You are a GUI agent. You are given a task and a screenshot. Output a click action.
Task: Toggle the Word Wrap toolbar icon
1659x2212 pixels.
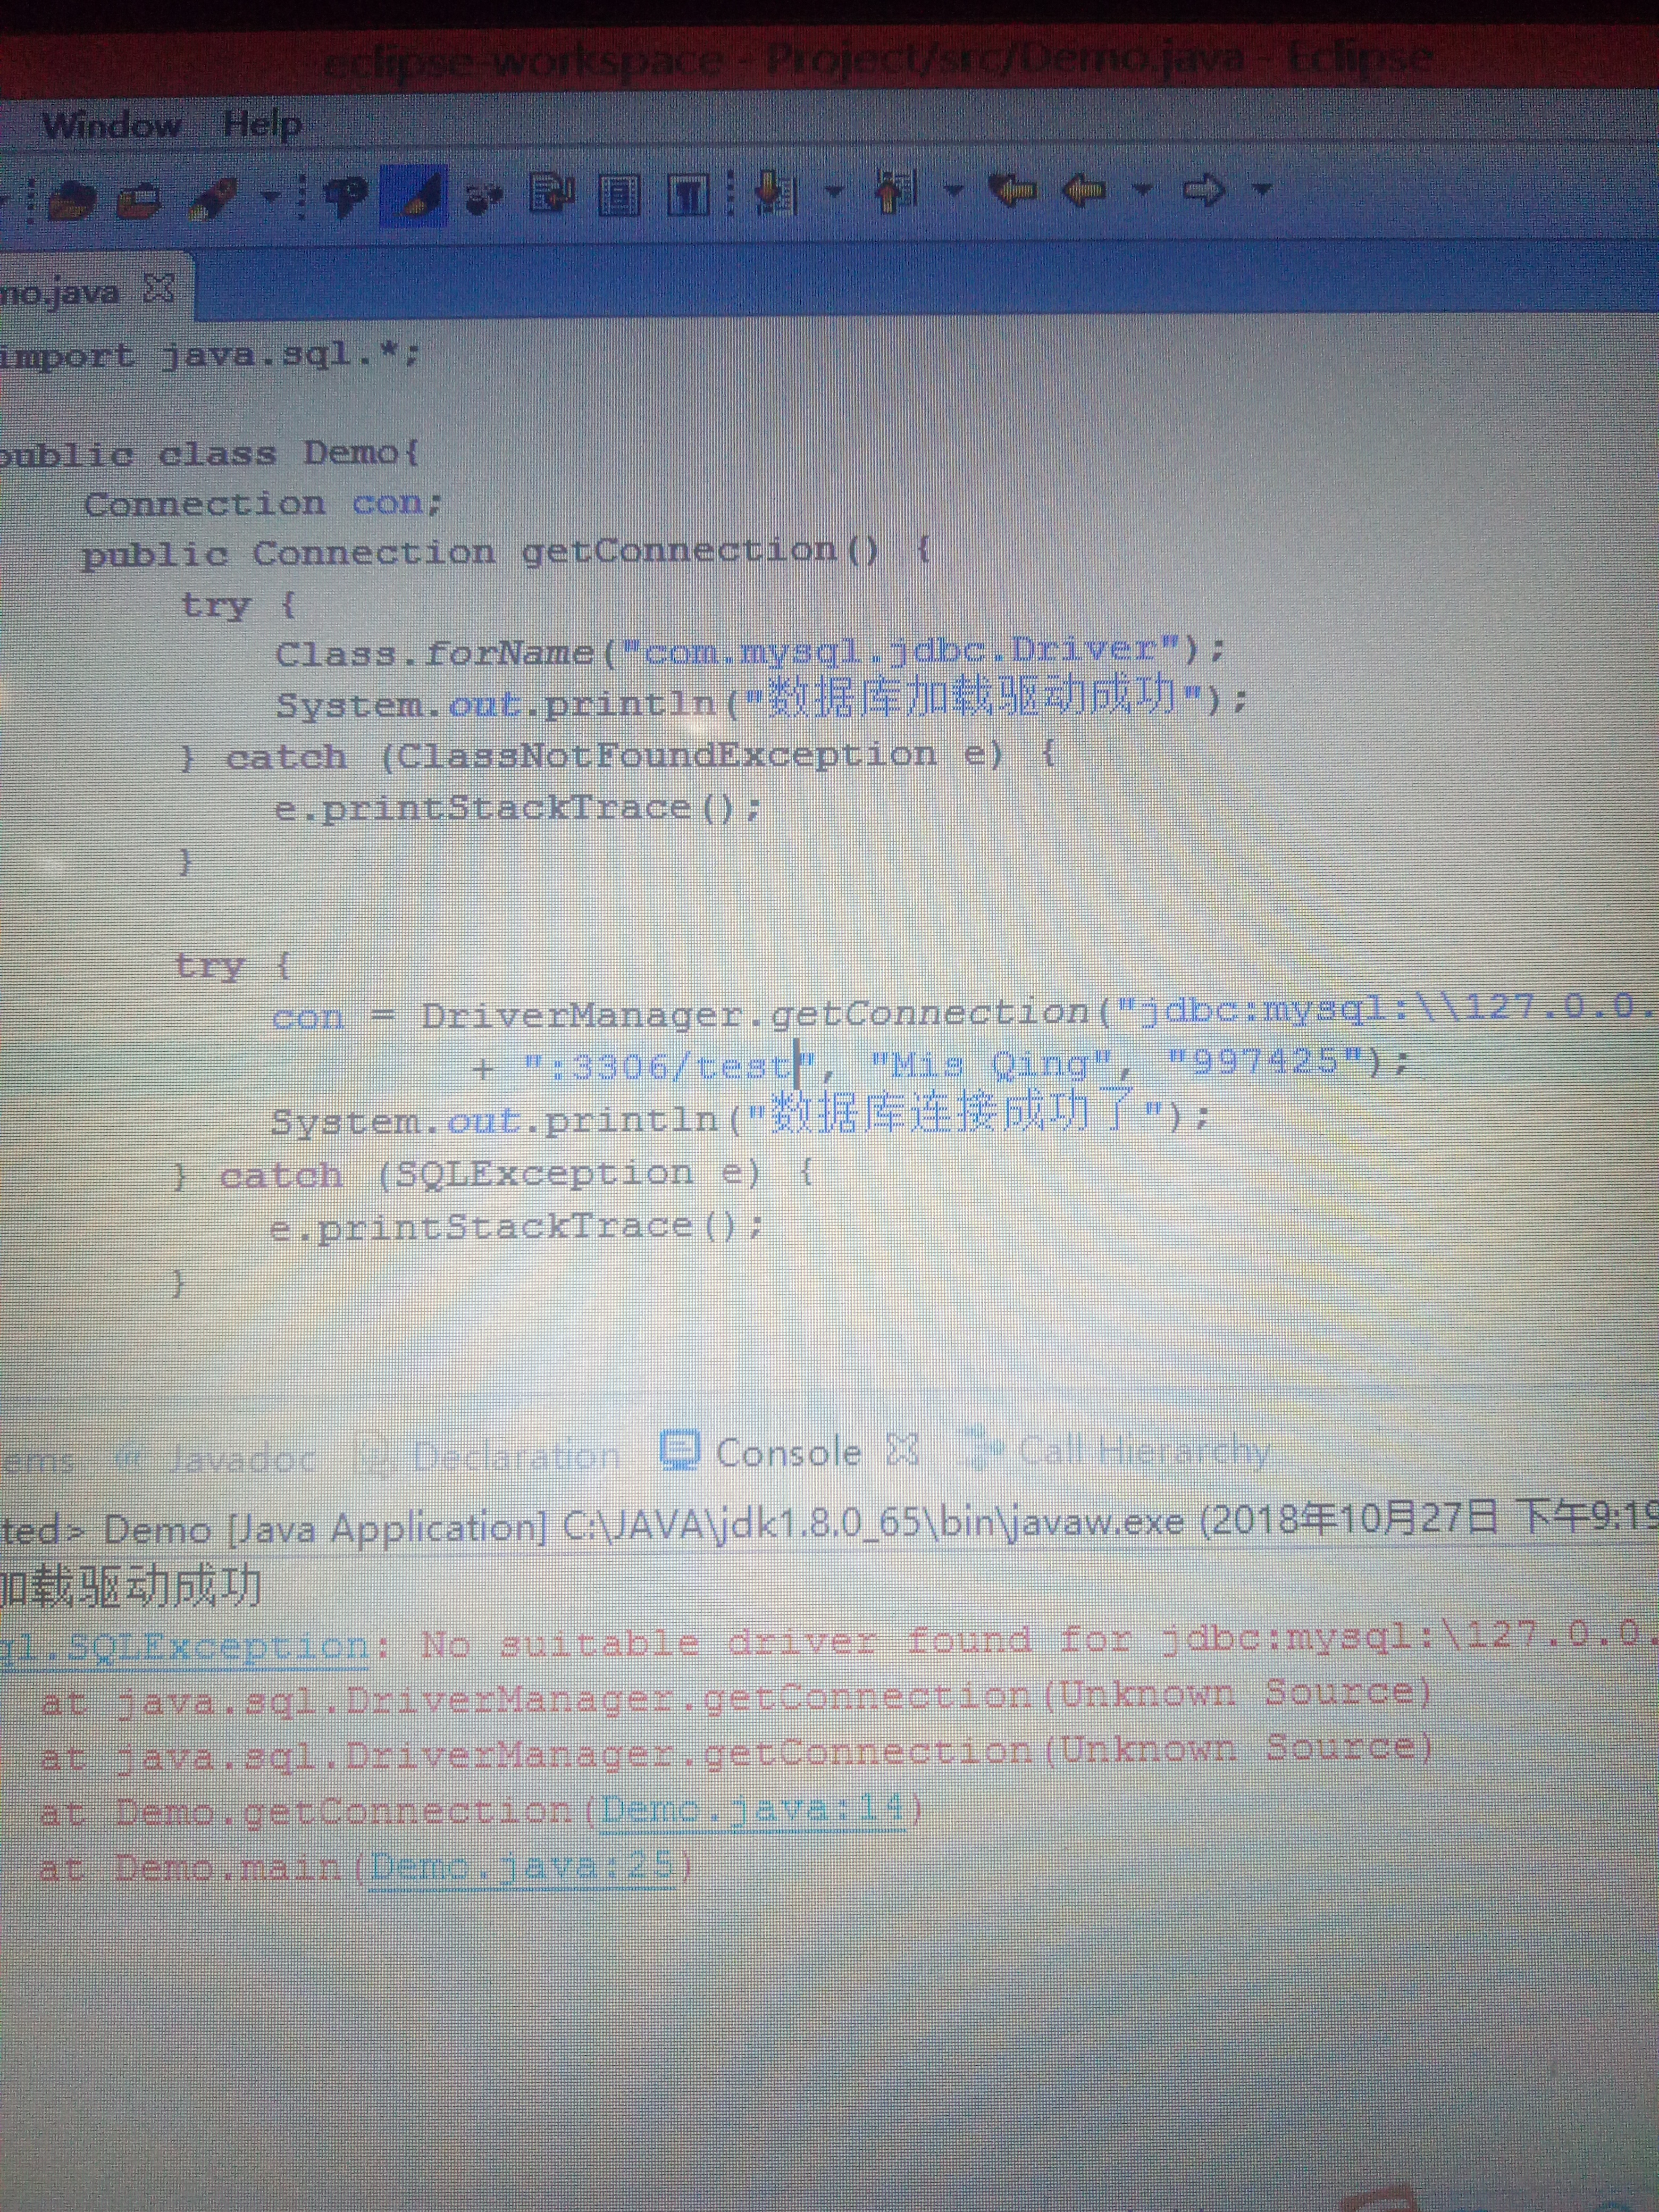(551, 192)
